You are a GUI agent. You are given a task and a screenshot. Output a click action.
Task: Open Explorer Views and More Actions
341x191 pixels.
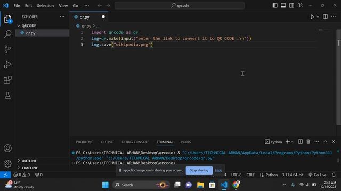[x=62, y=16]
